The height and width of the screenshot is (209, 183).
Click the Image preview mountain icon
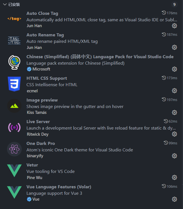(x=14, y=106)
